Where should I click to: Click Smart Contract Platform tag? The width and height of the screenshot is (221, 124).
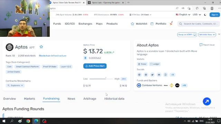pyautogui.click(x=27, y=66)
